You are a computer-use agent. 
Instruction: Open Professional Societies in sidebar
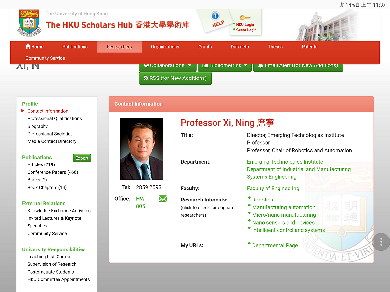(50, 134)
